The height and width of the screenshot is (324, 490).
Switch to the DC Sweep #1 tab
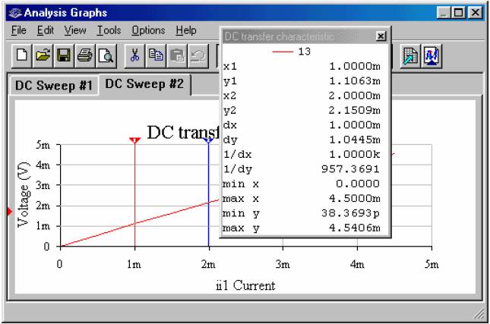53,85
